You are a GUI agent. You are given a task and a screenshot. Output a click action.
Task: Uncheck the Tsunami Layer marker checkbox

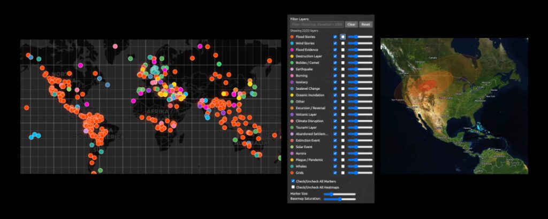[x=336, y=128]
